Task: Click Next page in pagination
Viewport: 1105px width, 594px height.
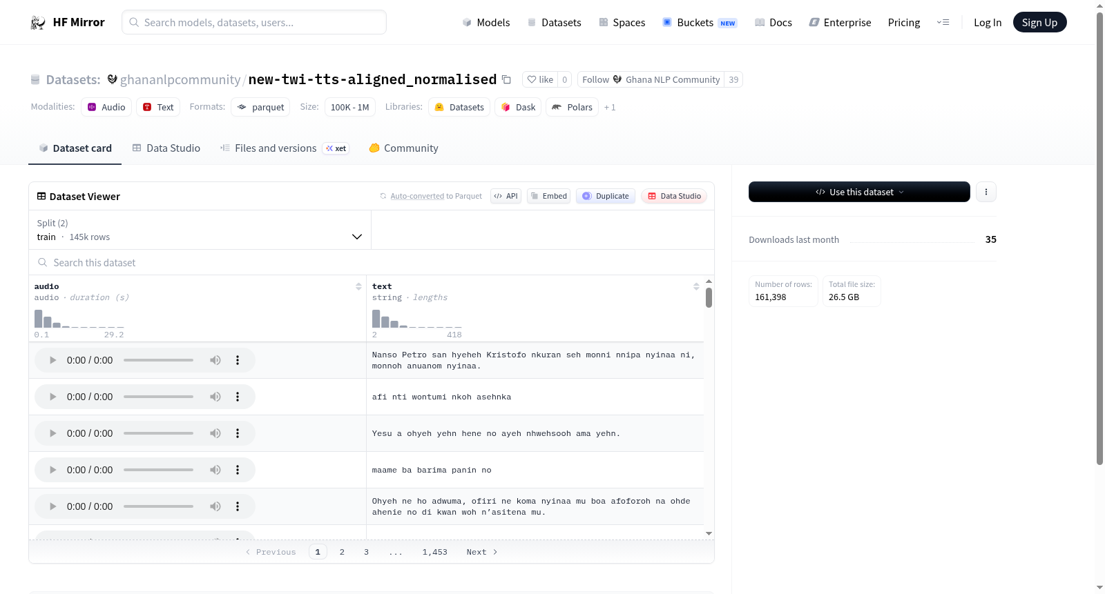Action: coord(481,552)
